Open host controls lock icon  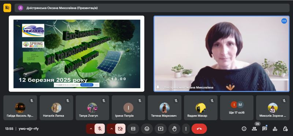(x=285, y=129)
